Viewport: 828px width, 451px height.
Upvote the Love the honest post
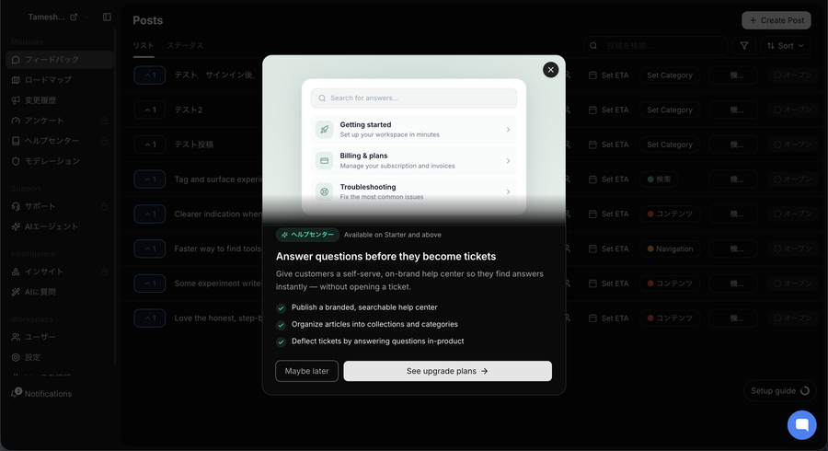pos(149,318)
